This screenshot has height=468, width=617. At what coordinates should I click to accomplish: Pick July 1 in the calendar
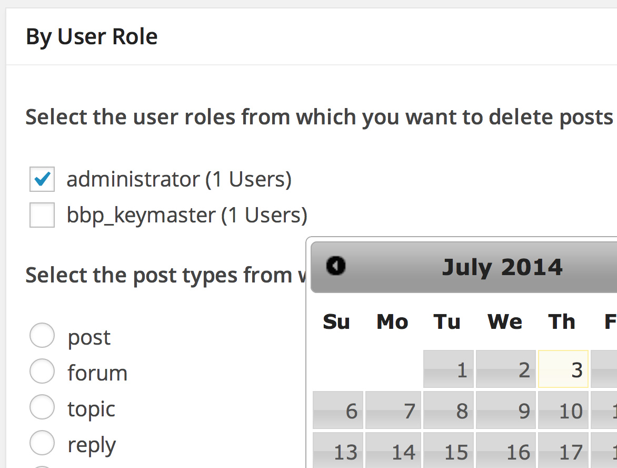coord(449,369)
